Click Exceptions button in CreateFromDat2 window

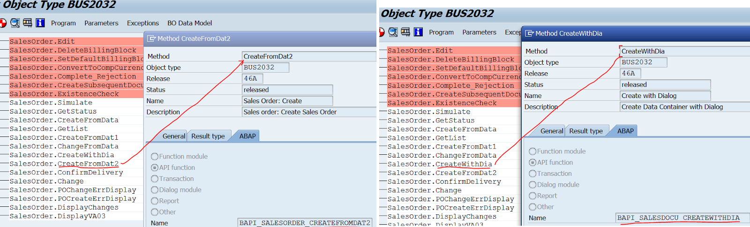coord(143,23)
